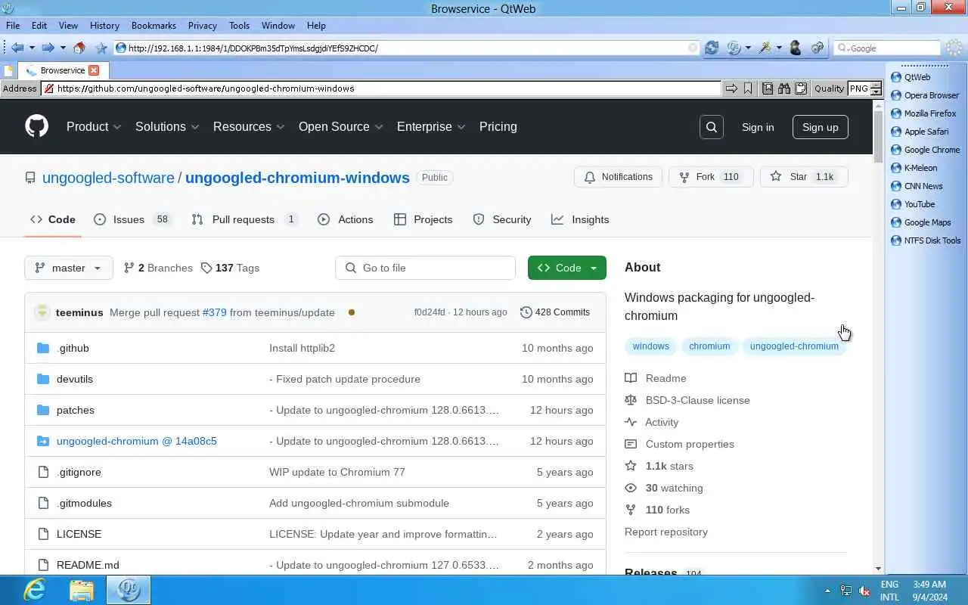Open the back history dropdown arrow
Screen dimensions: 968x605
tap(32, 48)
